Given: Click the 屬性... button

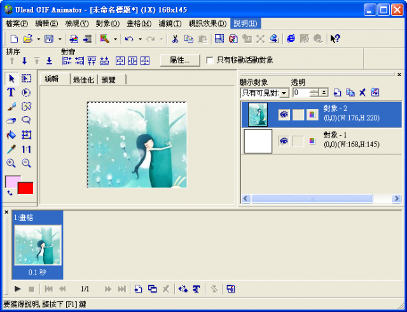Looking at the screenshot, I should pos(180,60).
